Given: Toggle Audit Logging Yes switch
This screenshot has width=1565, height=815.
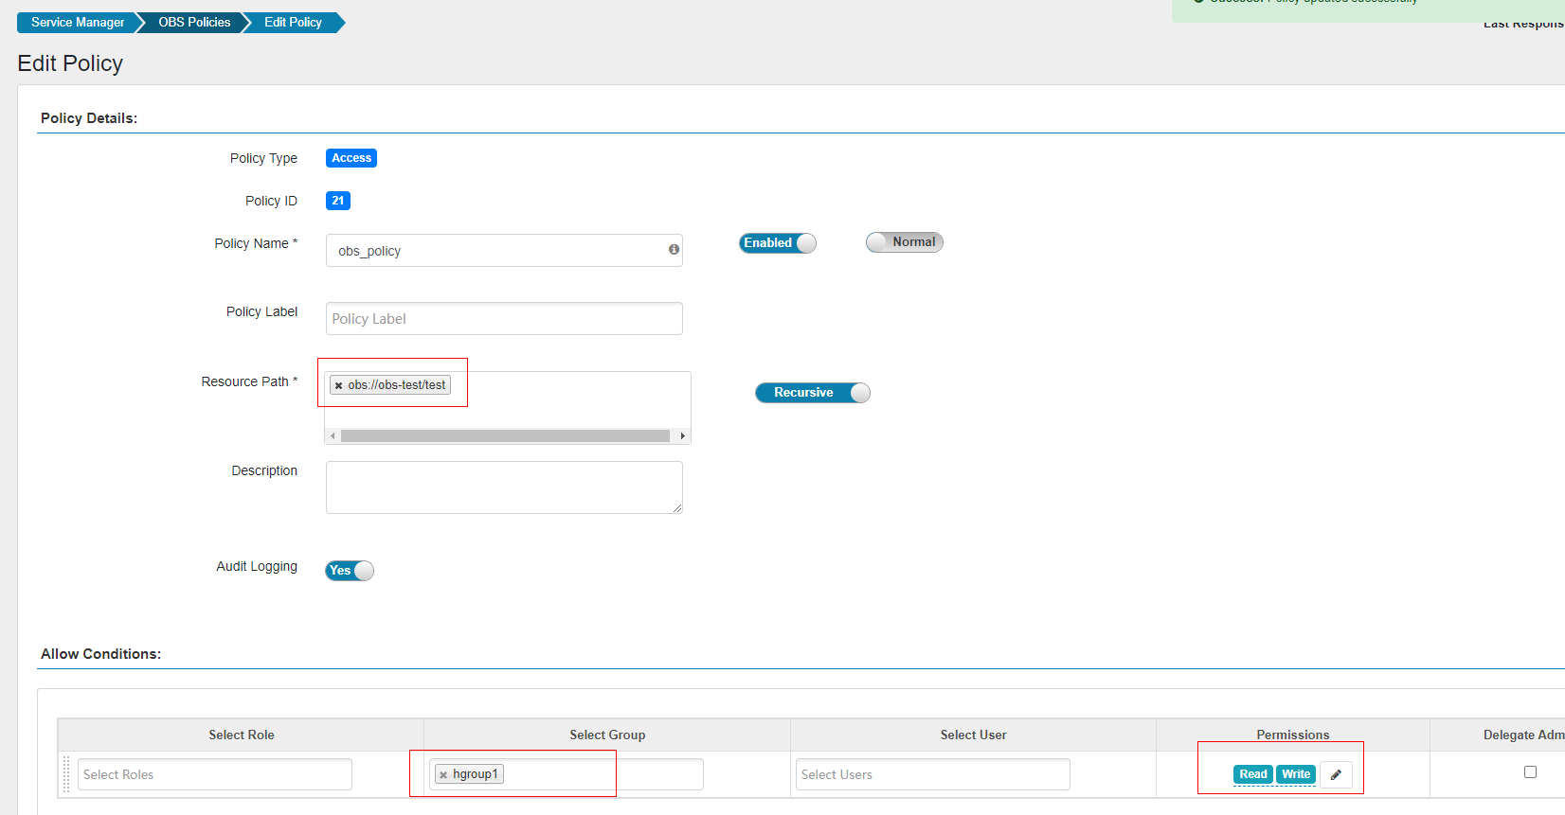Looking at the screenshot, I should pos(350,571).
